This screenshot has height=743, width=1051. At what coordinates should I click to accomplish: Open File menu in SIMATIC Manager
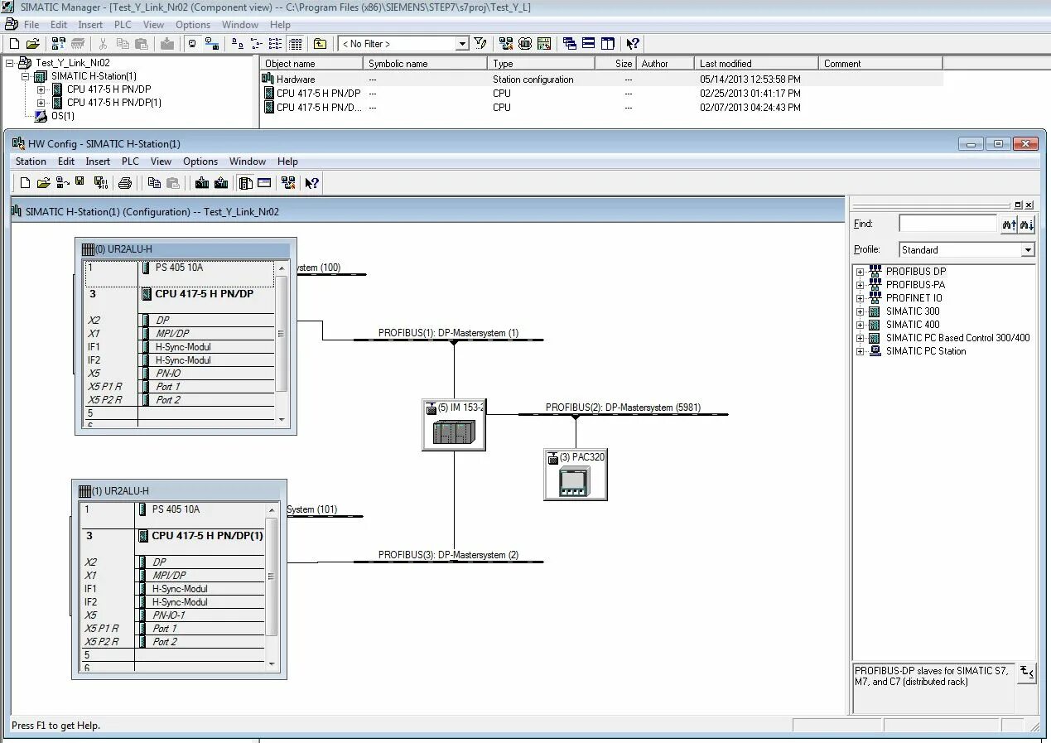(31, 25)
